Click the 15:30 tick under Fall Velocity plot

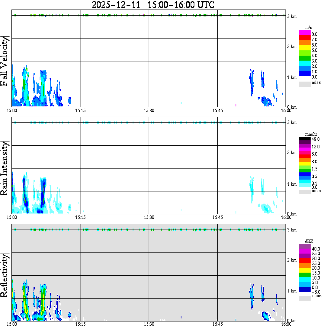(149, 111)
